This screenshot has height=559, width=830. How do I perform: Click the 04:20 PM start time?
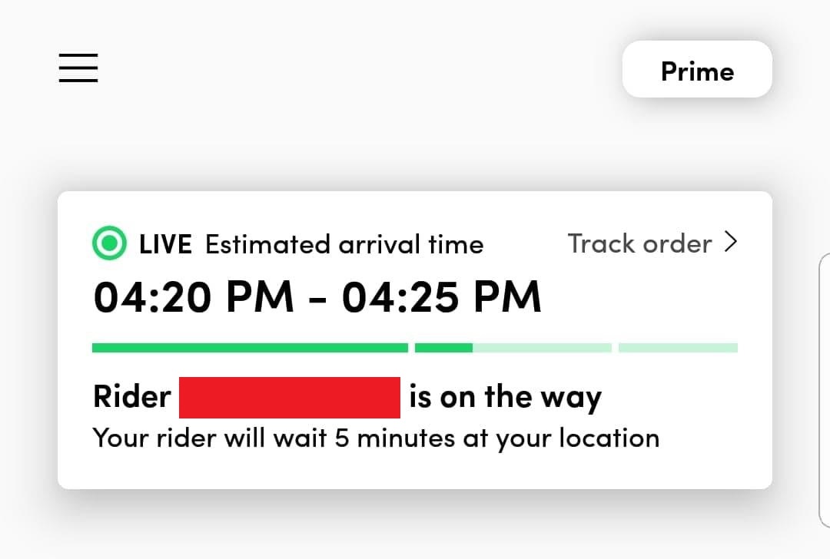[x=193, y=296]
